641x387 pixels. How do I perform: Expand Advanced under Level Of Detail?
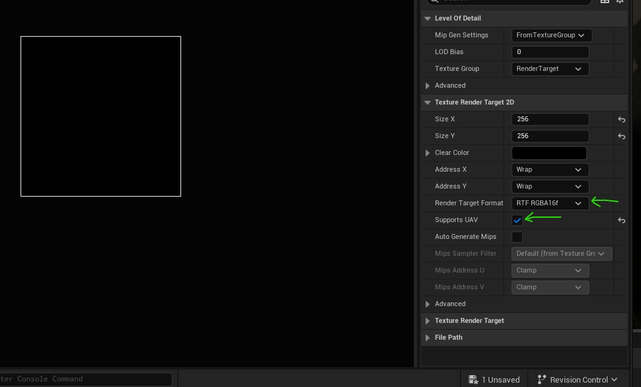[428, 85]
